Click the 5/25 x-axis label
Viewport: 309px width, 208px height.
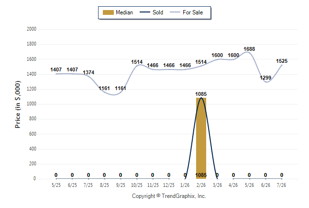[x=56, y=185]
